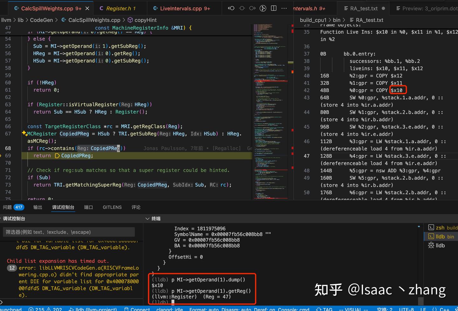Collapse the 终端 terminal section chevron
This screenshot has height=311, width=458.
[147, 218]
